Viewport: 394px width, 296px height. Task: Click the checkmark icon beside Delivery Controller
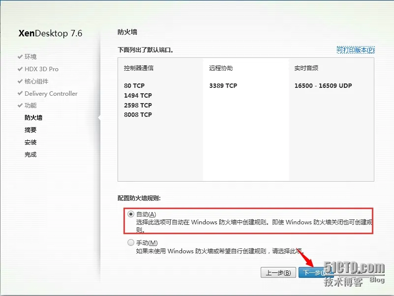20,93
